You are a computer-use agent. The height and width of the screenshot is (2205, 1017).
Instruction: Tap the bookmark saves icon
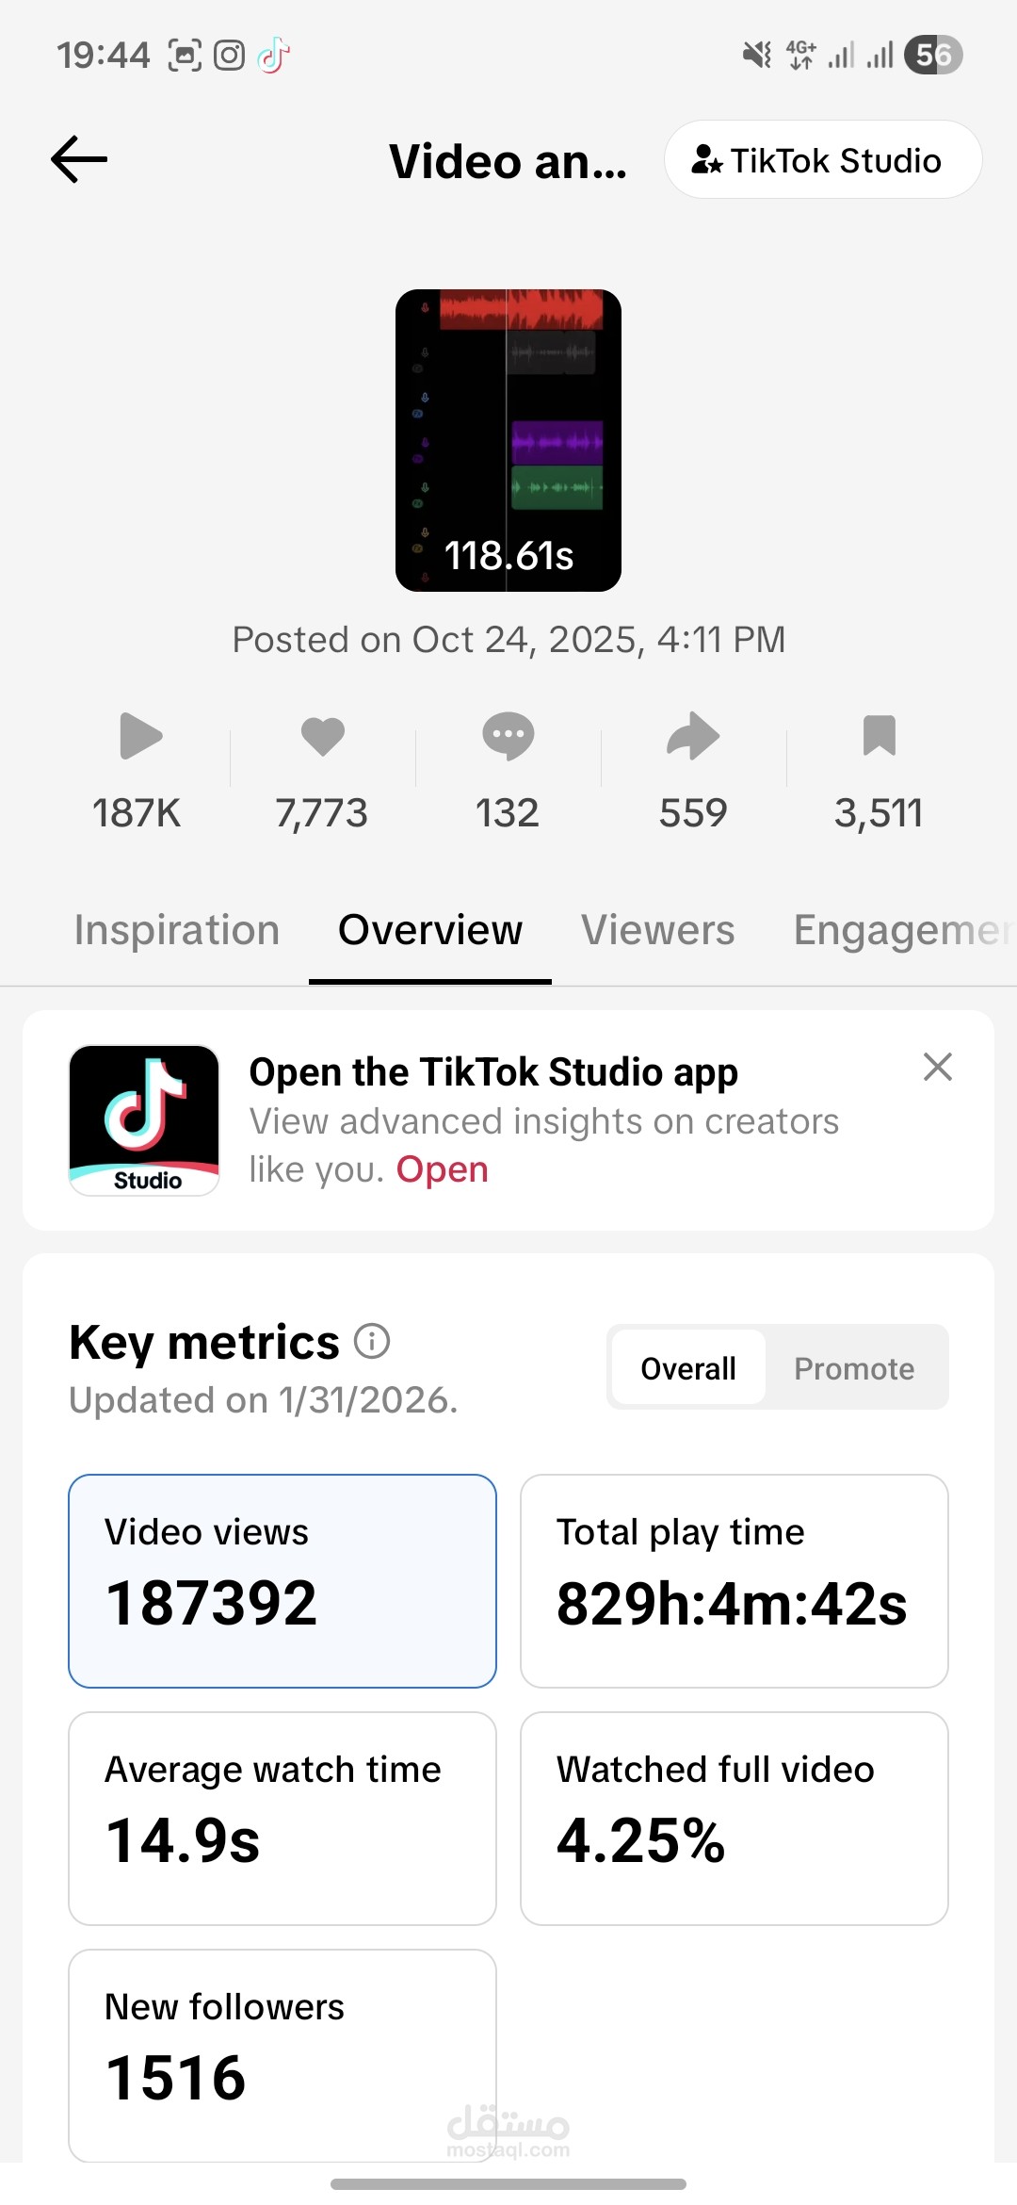pyautogui.click(x=879, y=736)
